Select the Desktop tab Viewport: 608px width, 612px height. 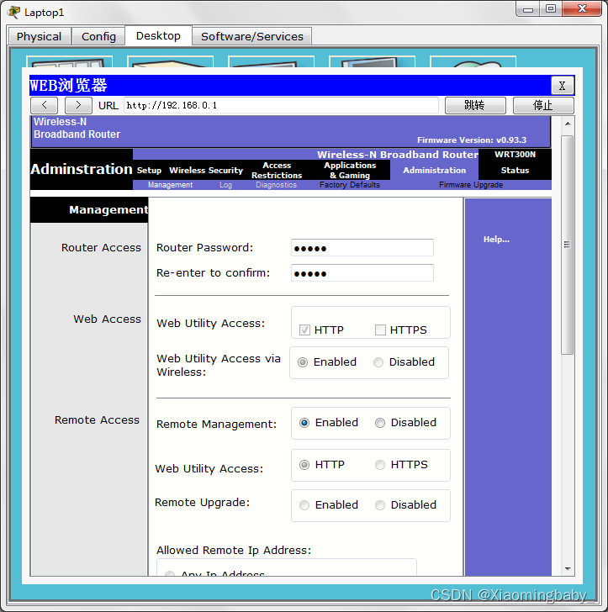[158, 36]
